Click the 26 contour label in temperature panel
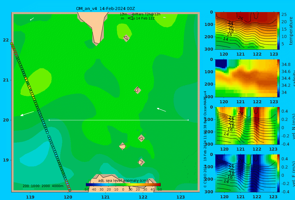295x200 pixels. 241,19
